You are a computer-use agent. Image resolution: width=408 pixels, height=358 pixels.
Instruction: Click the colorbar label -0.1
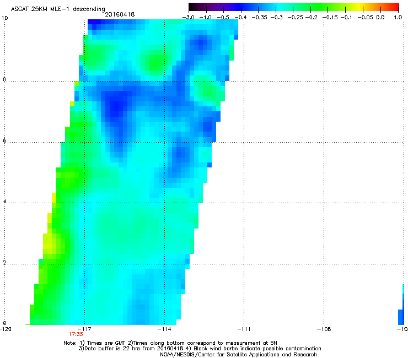346,18
